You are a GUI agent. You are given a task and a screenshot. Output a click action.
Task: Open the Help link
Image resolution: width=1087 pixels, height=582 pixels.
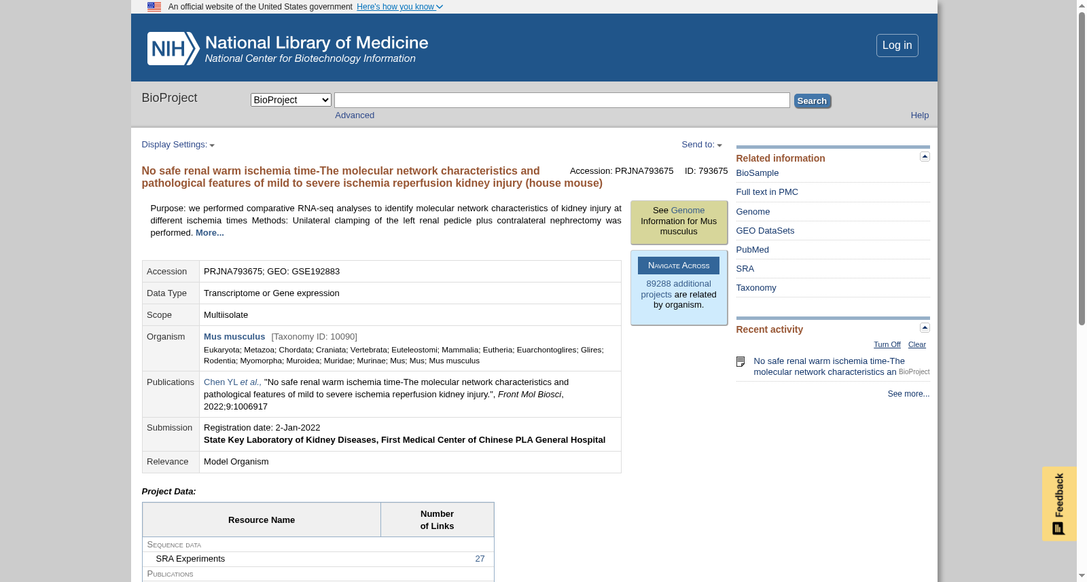919,115
